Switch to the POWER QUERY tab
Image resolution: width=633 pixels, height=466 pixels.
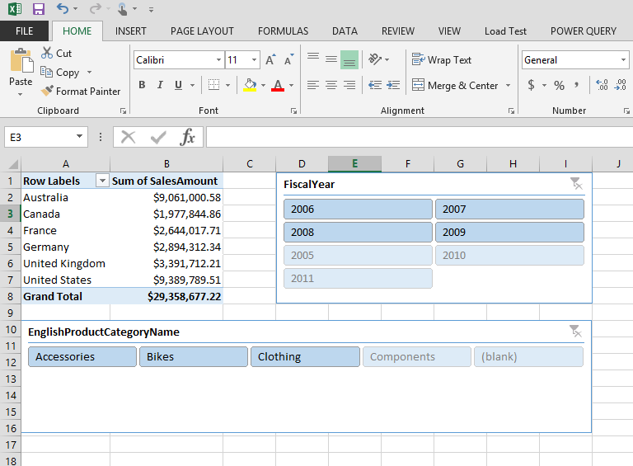point(583,31)
